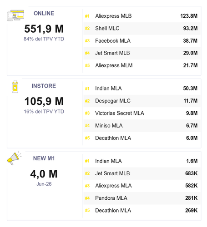This screenshot has width=207, height=227.
Task: Click the #5 rank beside Aliexpress MLM
Action: click(87, 65)
